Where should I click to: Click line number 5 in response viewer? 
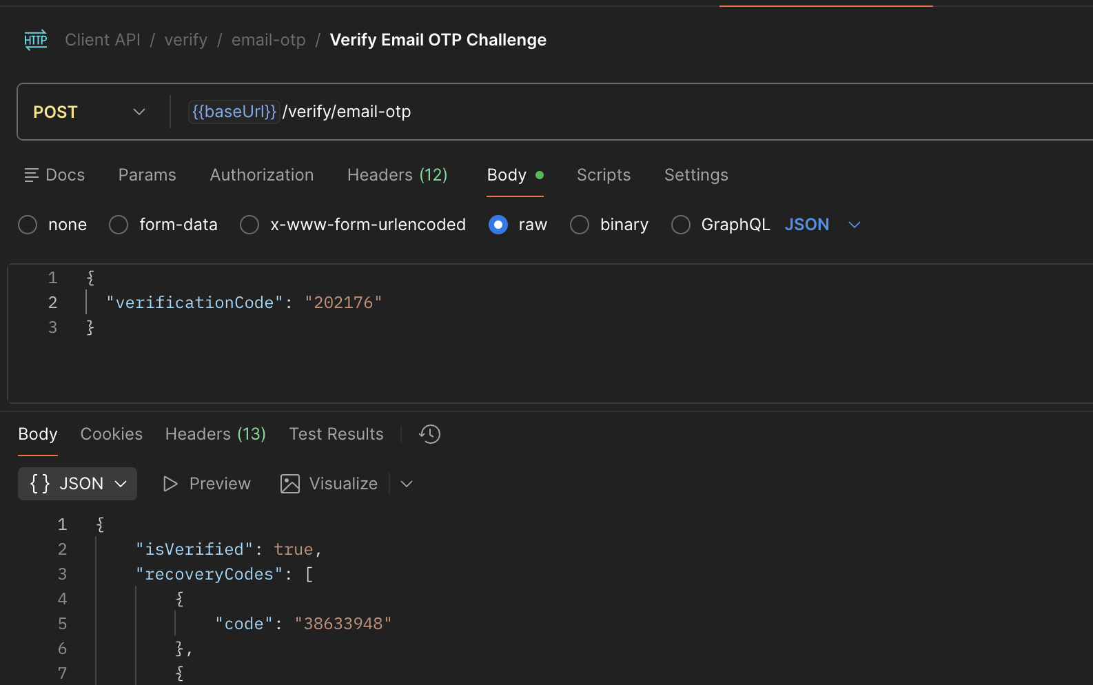tap(63, 624)
